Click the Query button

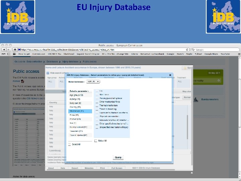118,158
